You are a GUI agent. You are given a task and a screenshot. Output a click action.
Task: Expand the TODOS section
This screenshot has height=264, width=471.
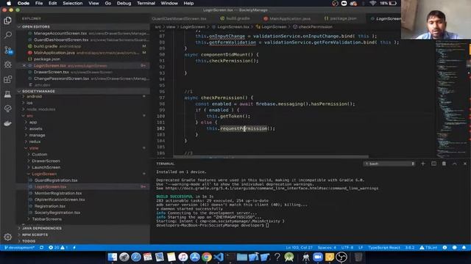click(29, 241)
